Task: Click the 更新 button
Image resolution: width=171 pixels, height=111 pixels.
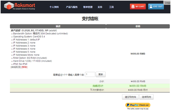Action: [x=101, y=74]
